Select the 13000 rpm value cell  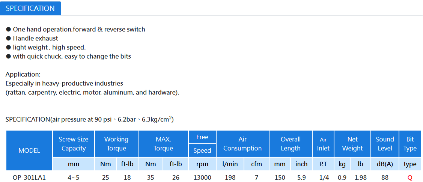click(202, 178)
